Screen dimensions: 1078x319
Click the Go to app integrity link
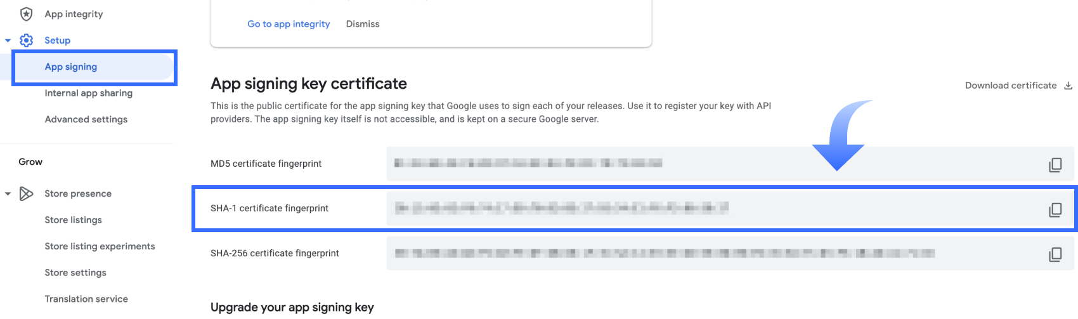[289, 24]
